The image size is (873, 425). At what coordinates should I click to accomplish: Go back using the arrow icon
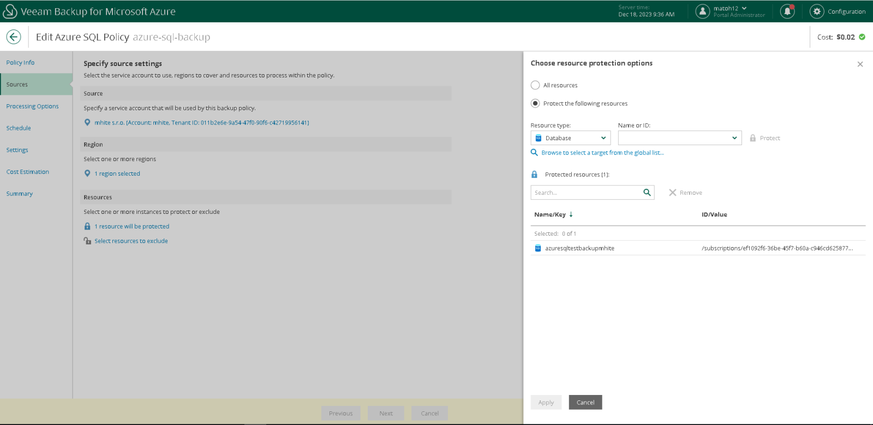coord(14,37)
